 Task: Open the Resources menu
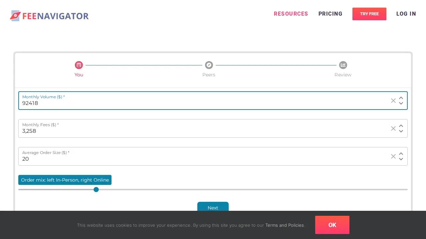pyautogui.click(x=291, y=14)
